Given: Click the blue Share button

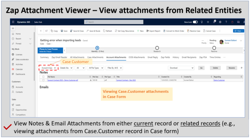Looking at the screenshot, I should pyautogui.click(x=238, y=31).
